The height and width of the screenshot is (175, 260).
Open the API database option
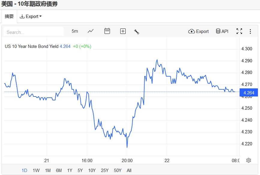(x=222, y=31)
